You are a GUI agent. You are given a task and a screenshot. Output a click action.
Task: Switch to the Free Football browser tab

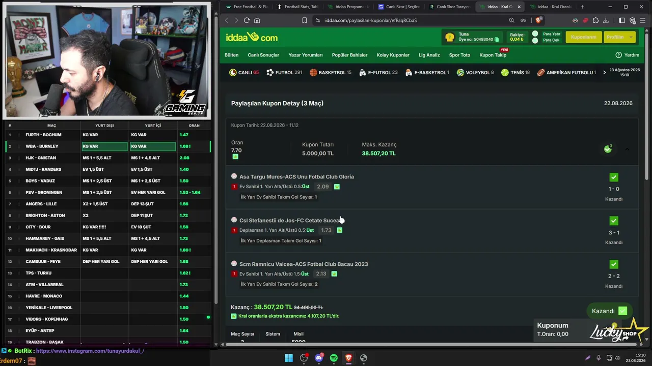(247, 7)
